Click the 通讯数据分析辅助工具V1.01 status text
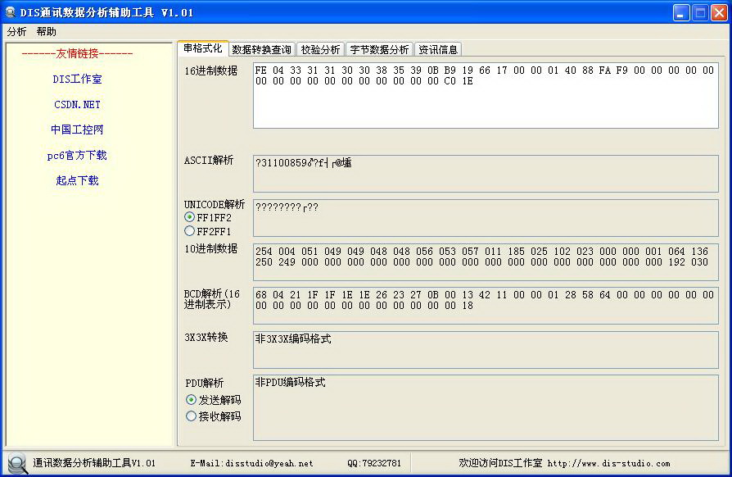Viewport: 732px width, 477px height. pyautogui.click(x=94, y=463)
